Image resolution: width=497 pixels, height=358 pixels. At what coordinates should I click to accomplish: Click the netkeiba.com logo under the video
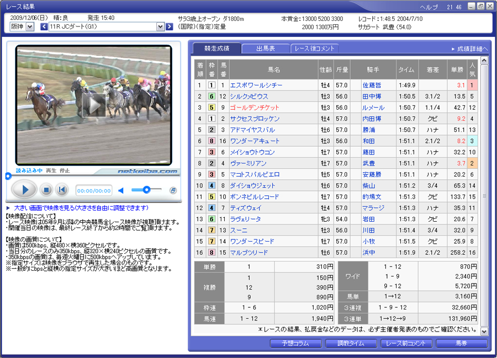147,171
